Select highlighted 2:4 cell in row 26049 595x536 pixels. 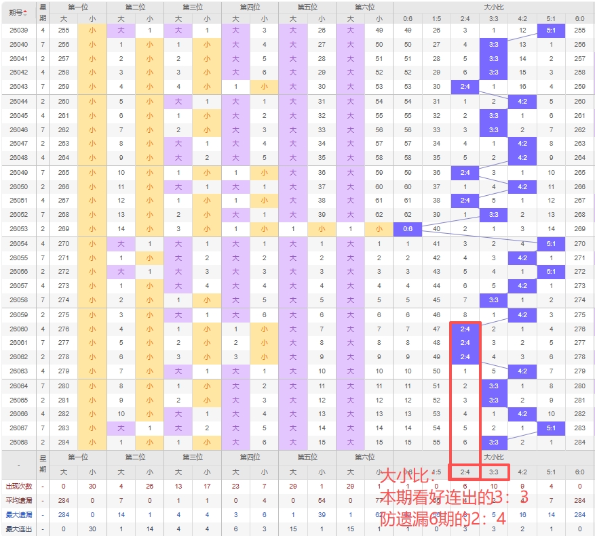coord(465,173)
